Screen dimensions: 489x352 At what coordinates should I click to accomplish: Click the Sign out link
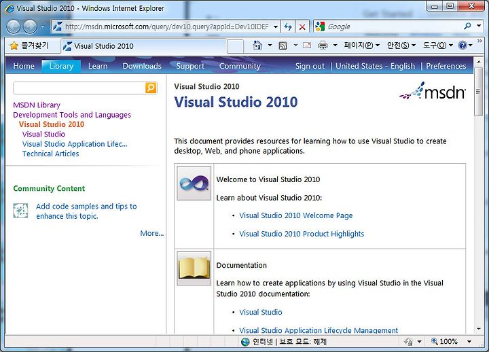coord(310,66)
